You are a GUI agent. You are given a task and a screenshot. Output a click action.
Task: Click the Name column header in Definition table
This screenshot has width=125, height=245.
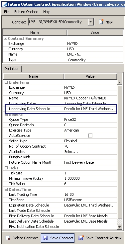click(x=34, y=76)
